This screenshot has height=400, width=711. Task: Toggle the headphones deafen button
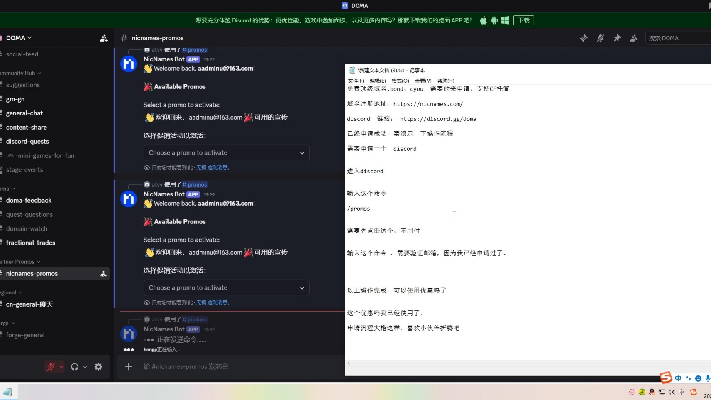[x=75, y=367]
